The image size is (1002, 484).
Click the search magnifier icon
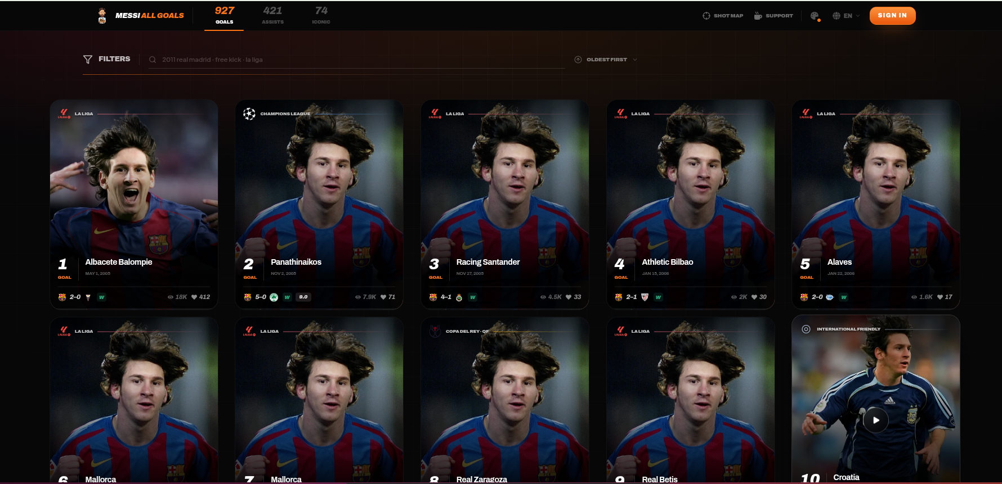[x=153, y=60]
